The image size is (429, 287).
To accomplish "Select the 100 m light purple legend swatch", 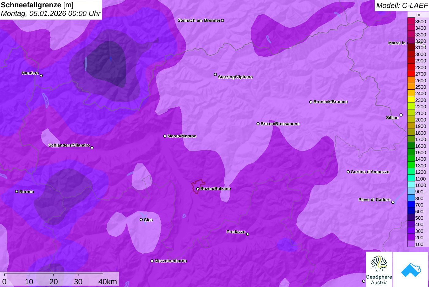I will 411,244.
